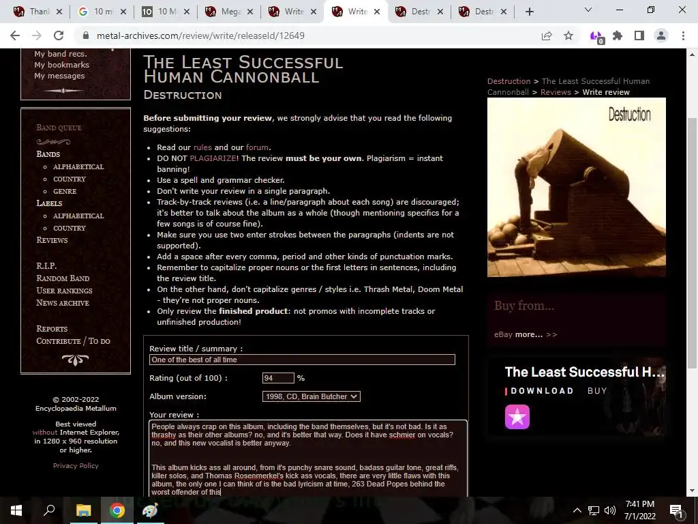Screen dimensions: 698x524
Task: Click the site lock icon in address bar
Action: [x=86, y=35]
